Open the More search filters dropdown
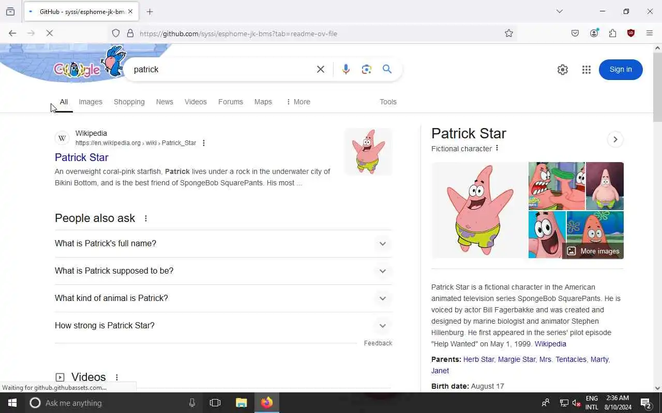The height and width of the screenshot is (413, 662). click(x=298, y=102)
